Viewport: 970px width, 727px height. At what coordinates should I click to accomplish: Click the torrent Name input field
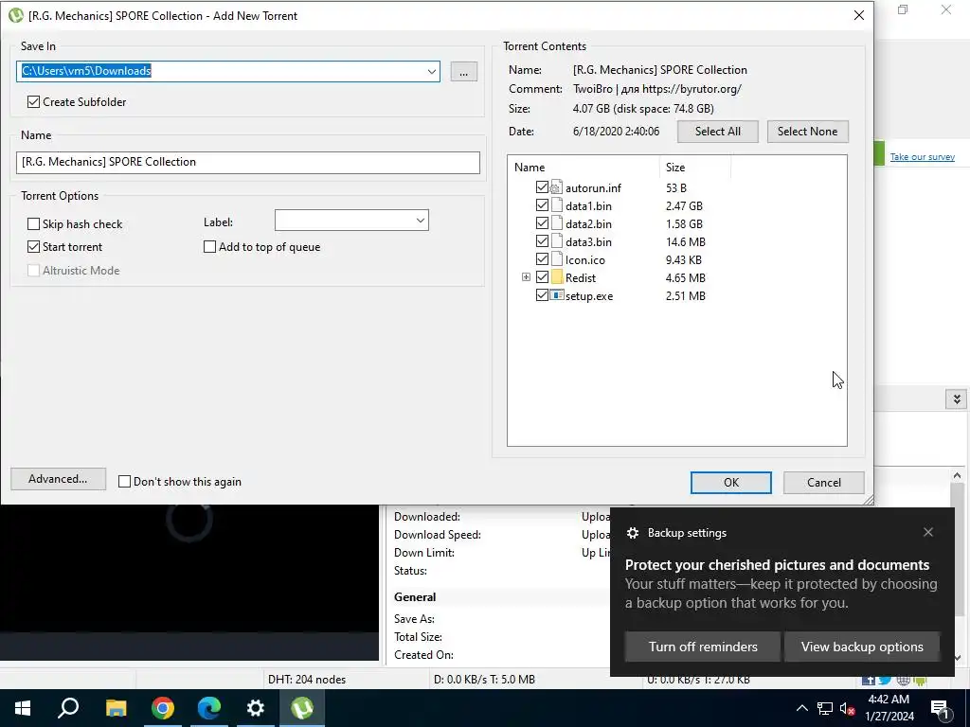click(x=248, y=163)
